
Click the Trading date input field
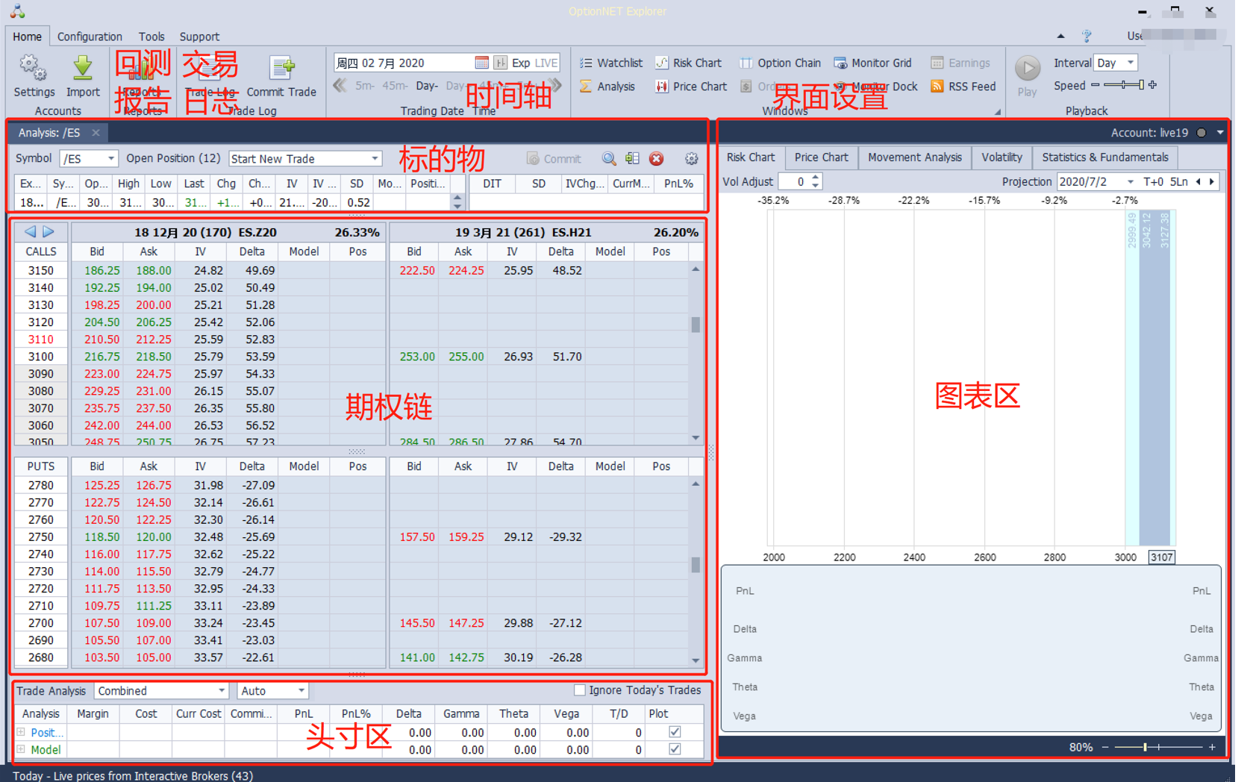(x=404, y=63)
